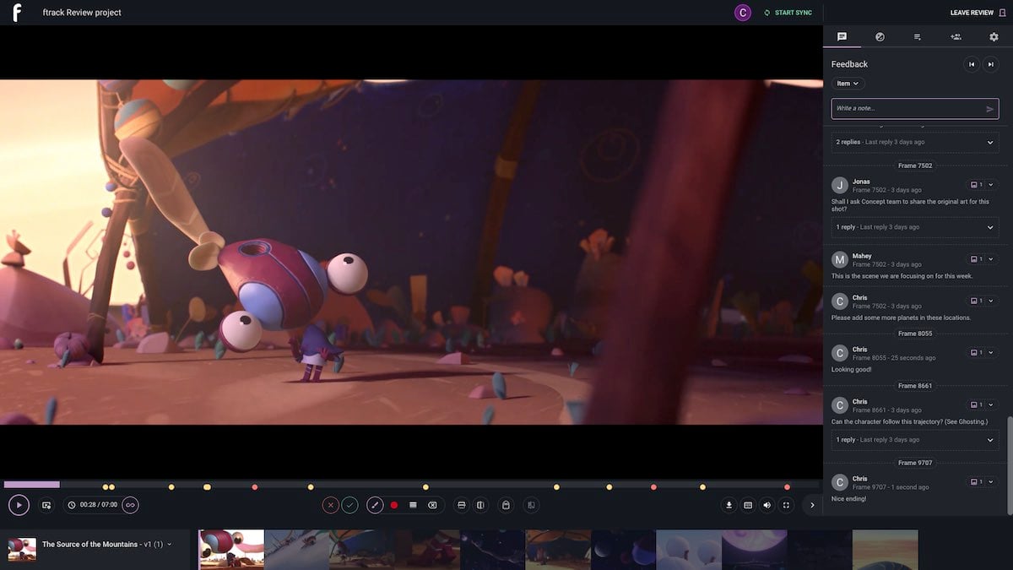
Task: Download the media
Action: [729, 505]
